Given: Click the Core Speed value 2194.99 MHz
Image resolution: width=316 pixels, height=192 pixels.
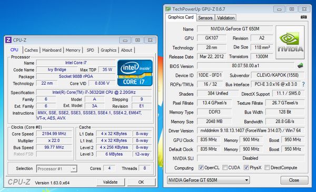Looking at the screenshot, I should click(x=54, y=134).
